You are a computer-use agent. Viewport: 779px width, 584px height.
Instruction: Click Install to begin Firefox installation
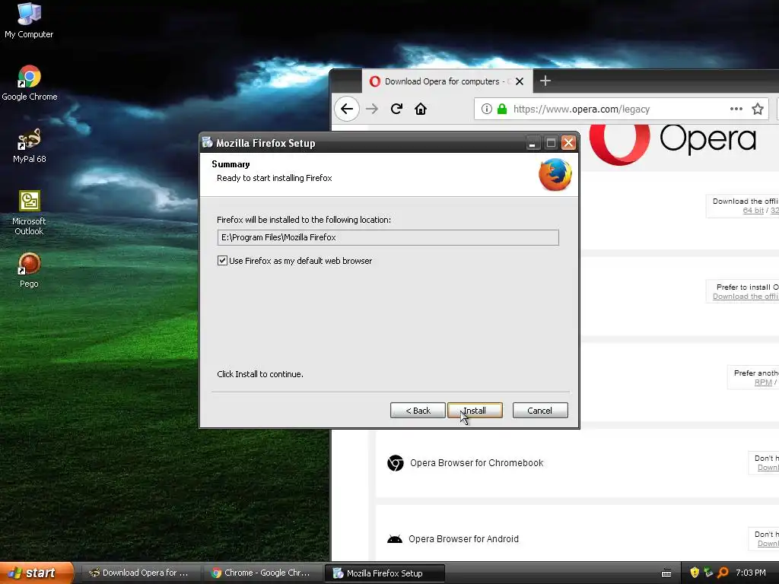(x=475, y=411)
